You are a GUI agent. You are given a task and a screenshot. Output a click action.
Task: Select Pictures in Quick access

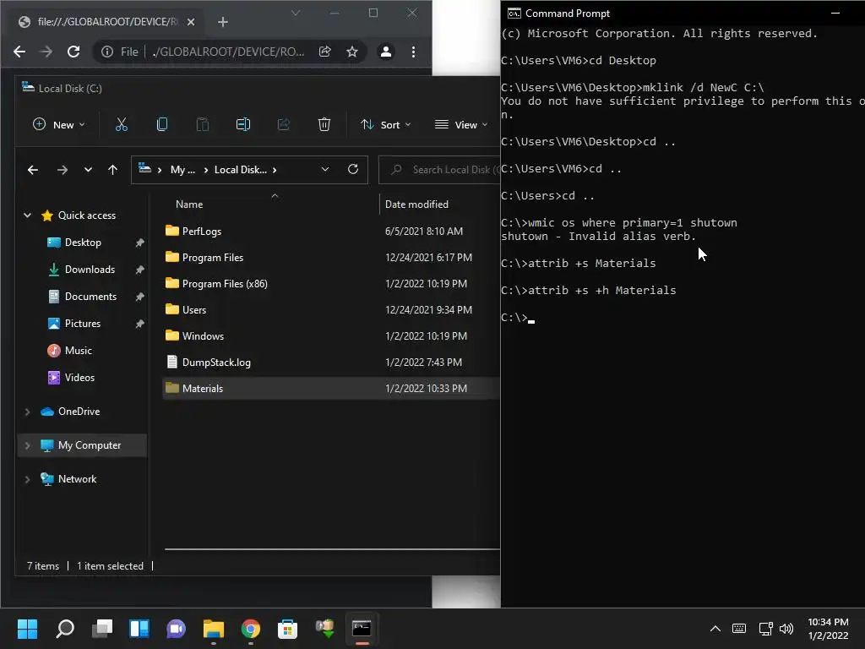[x=83, y=324]
